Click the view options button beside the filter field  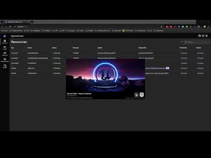pyautogui.click(x=182, y=42)
